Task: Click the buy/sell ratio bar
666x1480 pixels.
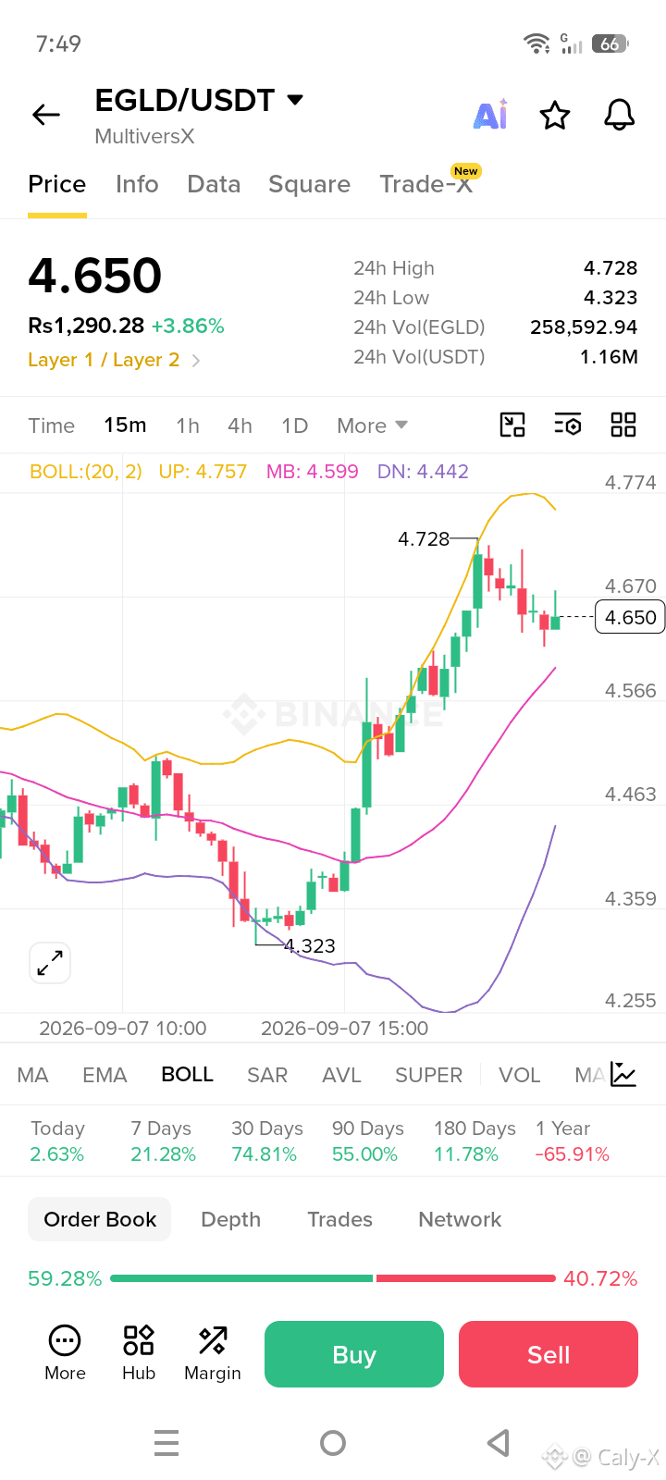Action: (x=333, y=1278)
